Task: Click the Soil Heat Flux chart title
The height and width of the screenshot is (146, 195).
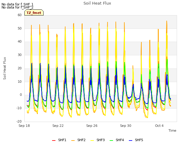Action: coord(97,3)
